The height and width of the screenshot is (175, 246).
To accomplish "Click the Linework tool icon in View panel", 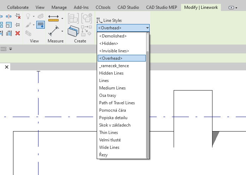I will click(x=41, y=25).
